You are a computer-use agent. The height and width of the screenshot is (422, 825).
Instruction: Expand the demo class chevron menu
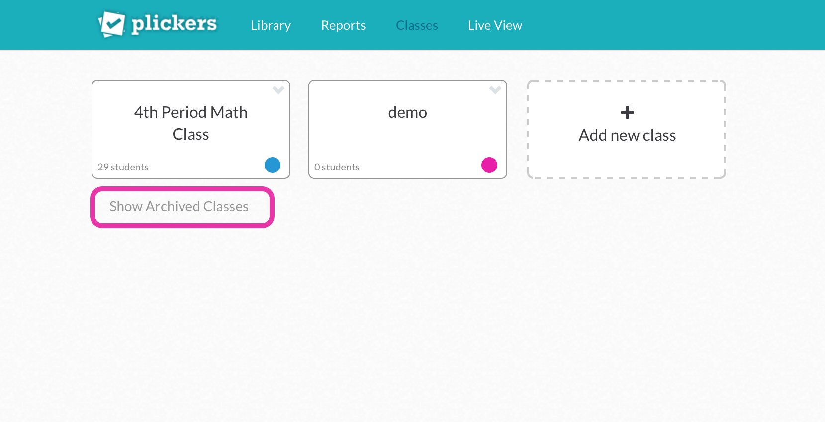pyautogui.click(x=495, y=90)
